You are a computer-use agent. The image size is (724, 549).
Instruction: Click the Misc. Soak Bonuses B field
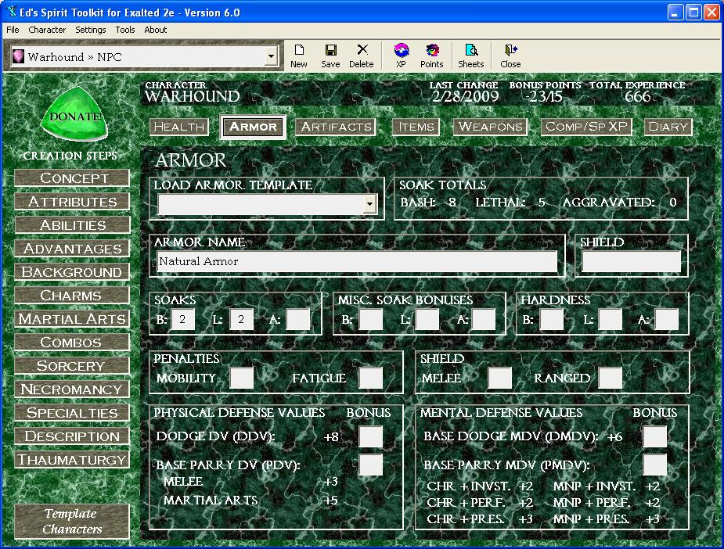(x=371, y=319)
